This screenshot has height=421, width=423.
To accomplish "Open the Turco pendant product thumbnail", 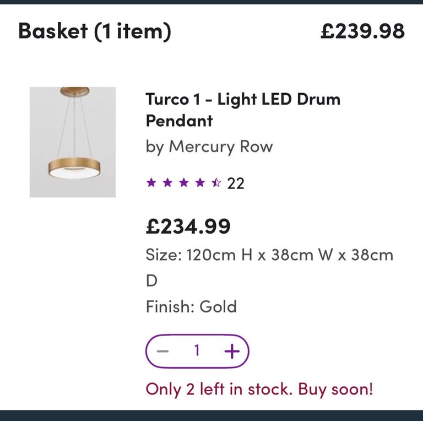I will pyautogui.click(x=73, y=142).
